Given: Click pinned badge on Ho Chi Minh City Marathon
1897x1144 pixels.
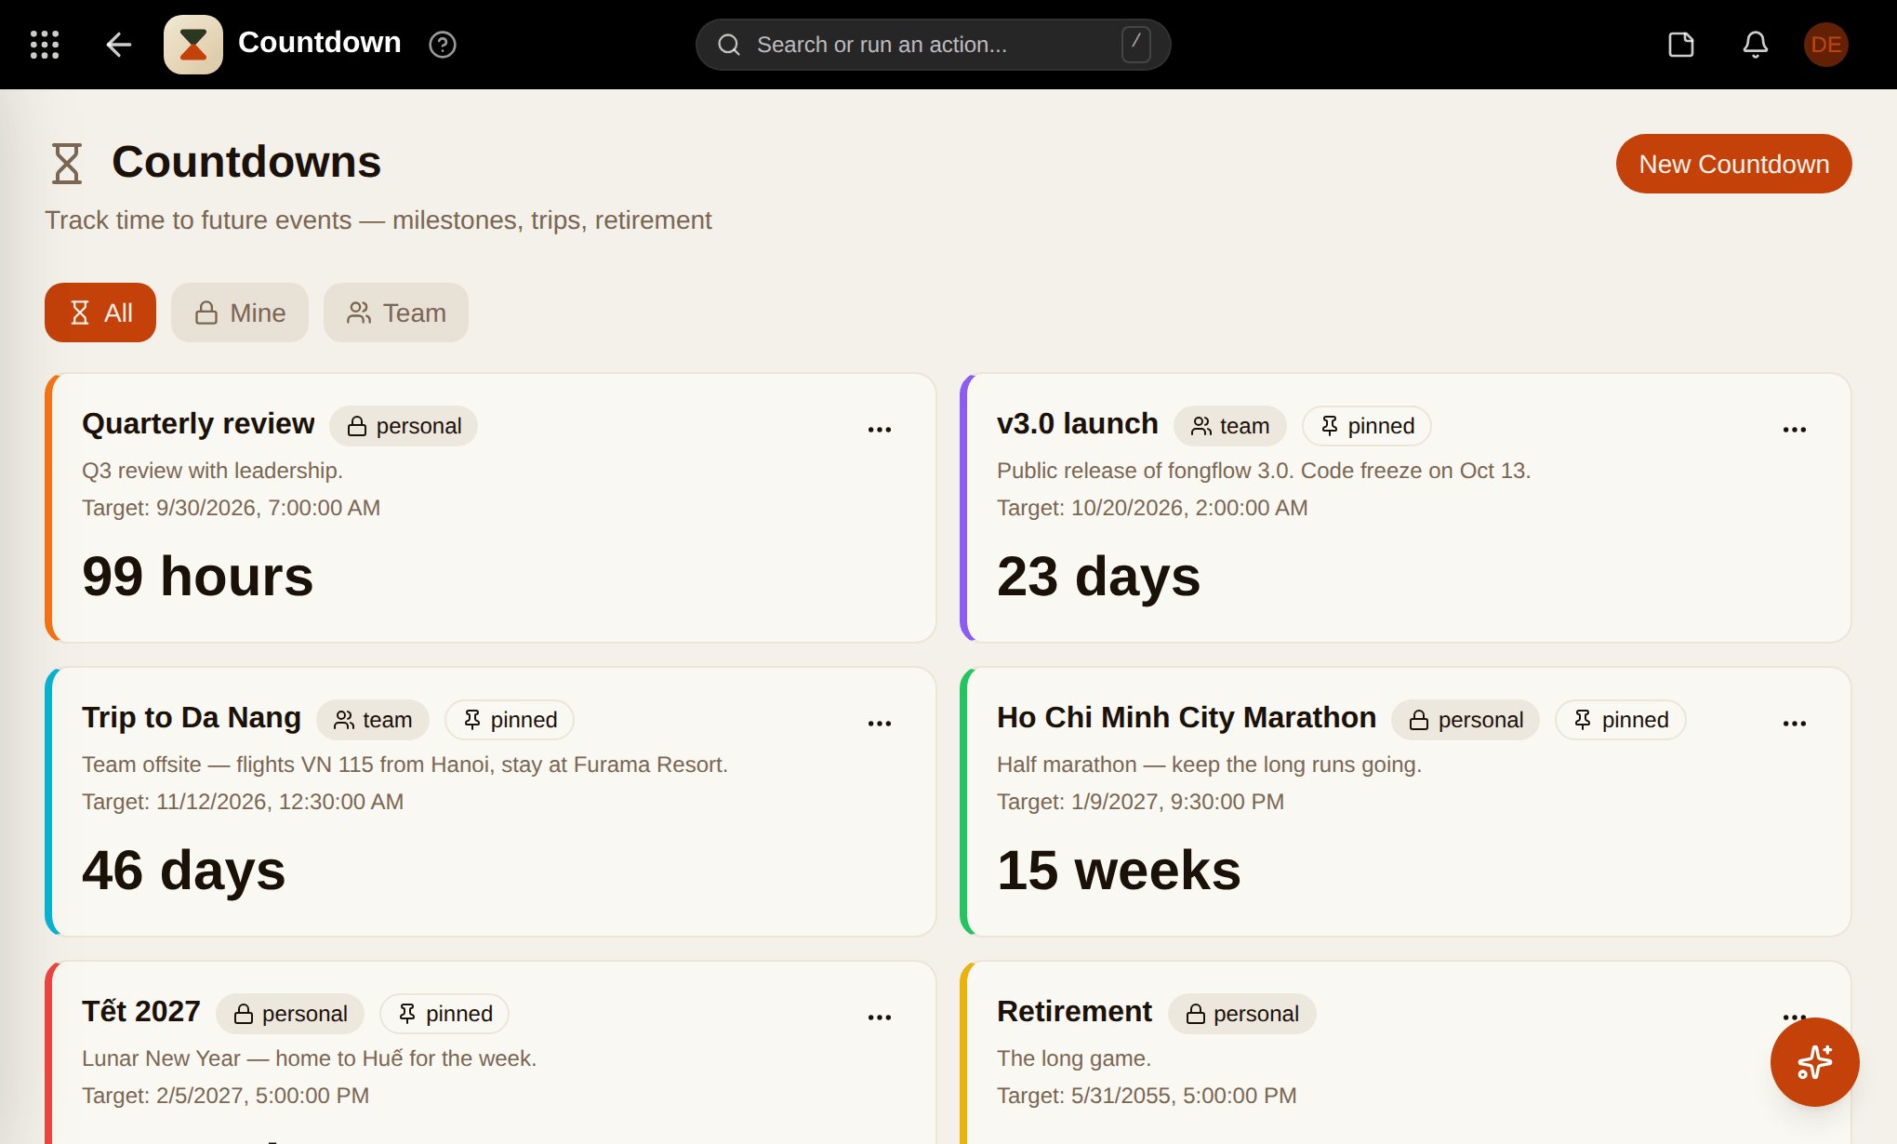Looking at the screenshot, I should click(1621, 720).
